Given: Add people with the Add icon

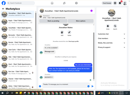Looking at the screenshot, I should 62,32.
